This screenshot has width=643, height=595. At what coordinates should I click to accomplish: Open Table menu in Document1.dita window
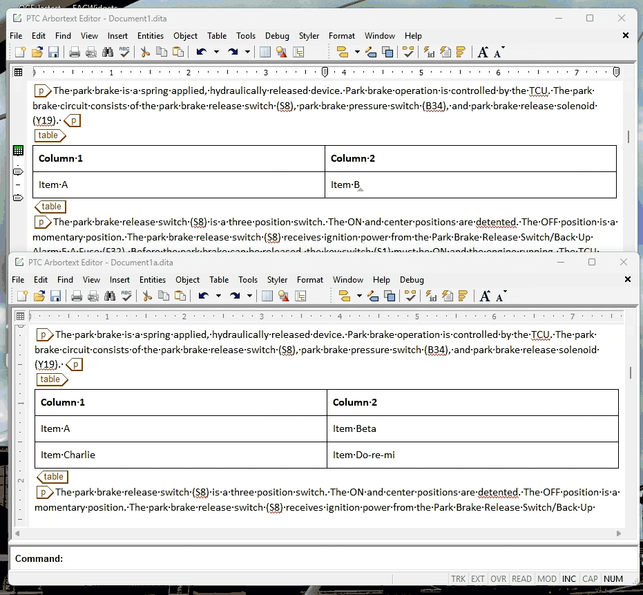(x=217, y=36)
